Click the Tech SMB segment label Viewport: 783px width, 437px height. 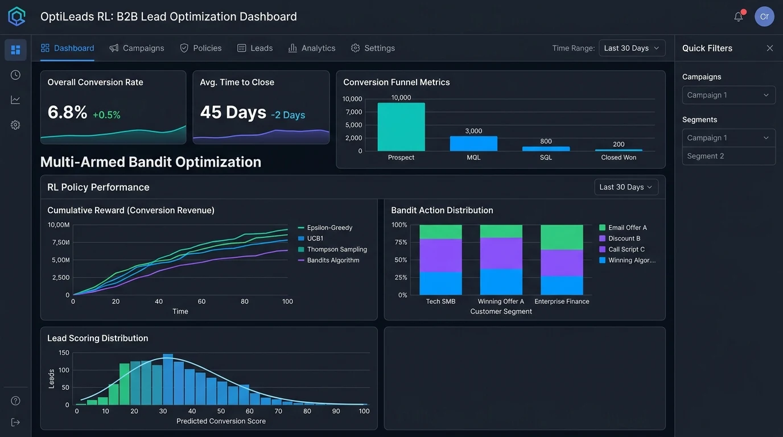click(441, 302)
